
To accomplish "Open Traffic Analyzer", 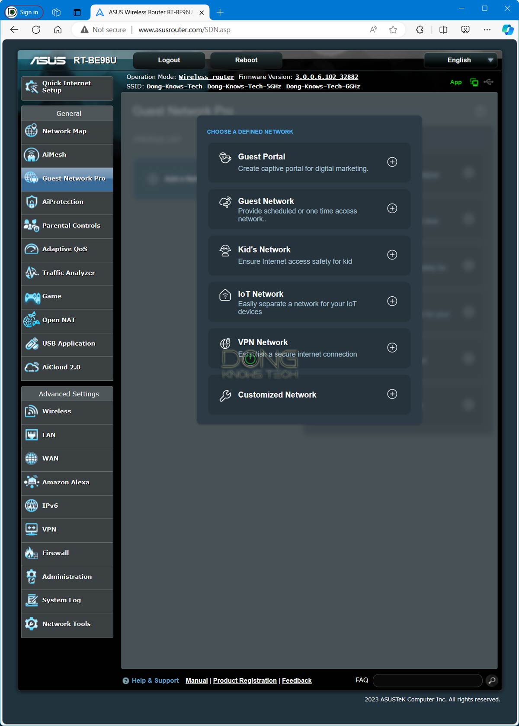I will [x=67, y=273].
